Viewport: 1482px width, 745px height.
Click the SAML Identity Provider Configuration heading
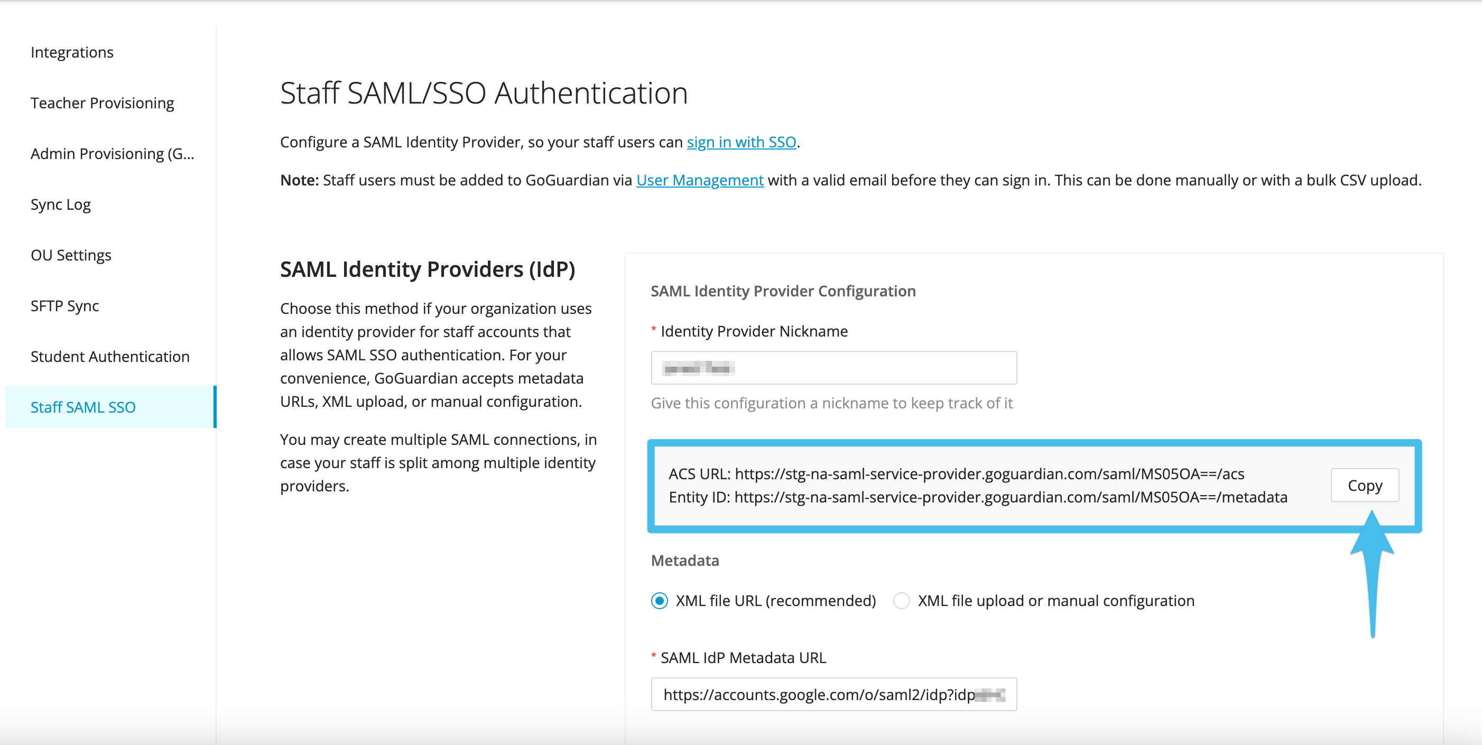point(782,291)
